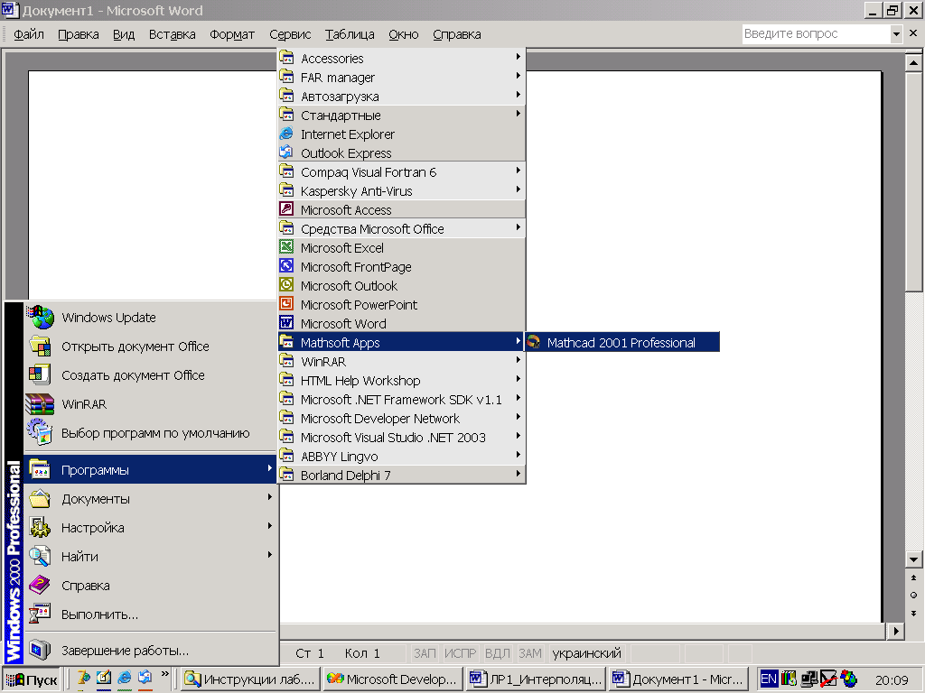
Task: Expand Стандартные submenu
Action: (x=401, y=115)
